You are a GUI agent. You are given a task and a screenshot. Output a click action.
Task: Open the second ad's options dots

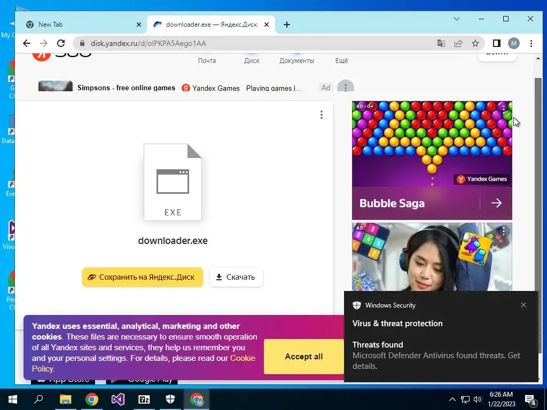503,231
